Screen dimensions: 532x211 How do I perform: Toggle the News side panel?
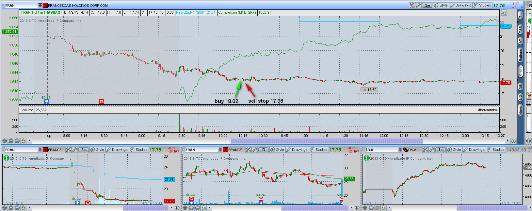click(521, 110)
